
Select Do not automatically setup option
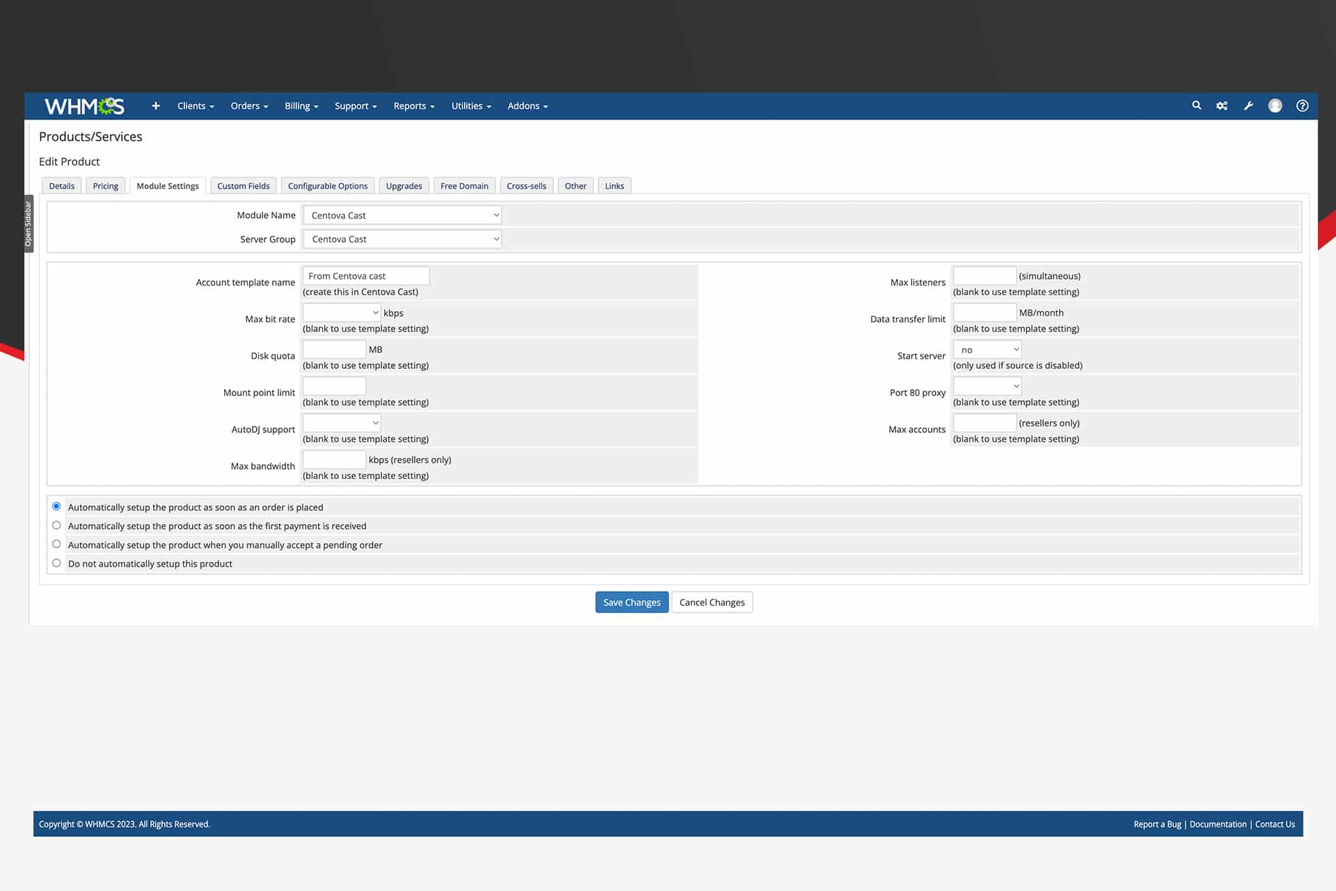click(56, 563)
